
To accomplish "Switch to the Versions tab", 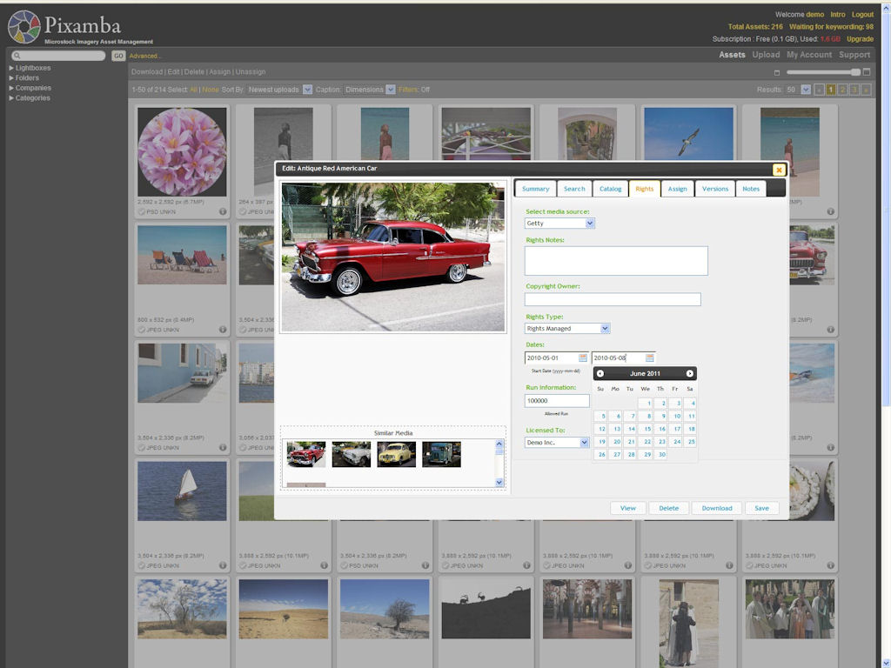I will pos(714,189).
